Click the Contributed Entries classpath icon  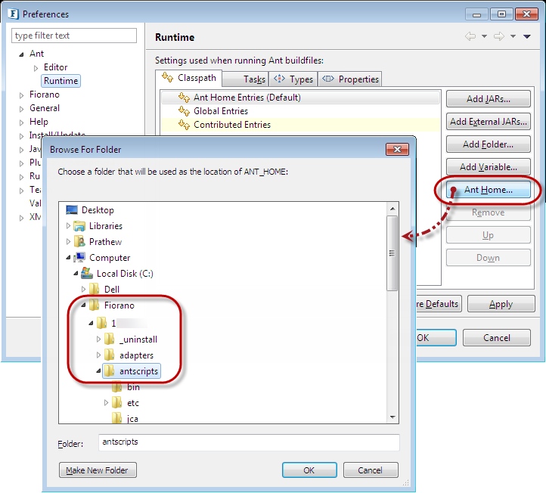click(184, 125)
